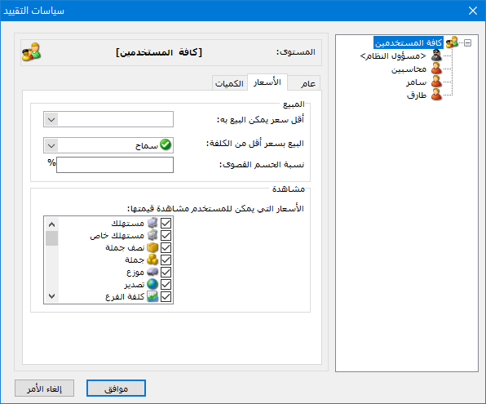Toggle the جملة price checkbox
Viewport: 486px width, 404px height.
coord(166,260)
